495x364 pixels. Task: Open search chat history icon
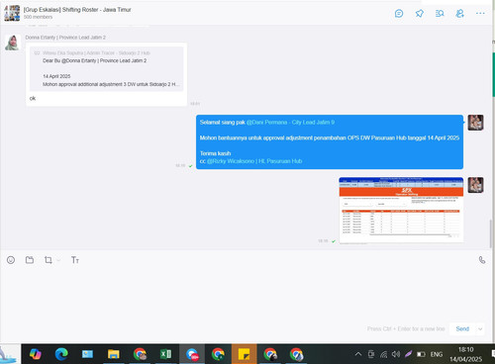(x=440, y=14)
